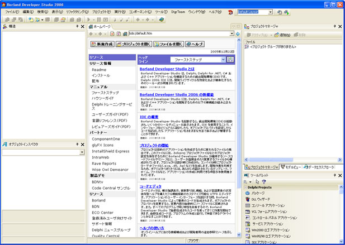The width and height of the screenshot is (345, 245).
Task: Toggle pin on プロジェクトマネージャ panel
Action: tap(335, 26)
